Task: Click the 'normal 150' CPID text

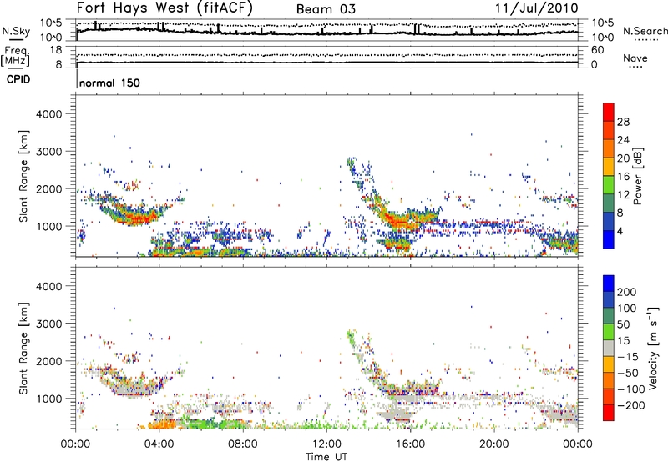Action: point(109,83)
